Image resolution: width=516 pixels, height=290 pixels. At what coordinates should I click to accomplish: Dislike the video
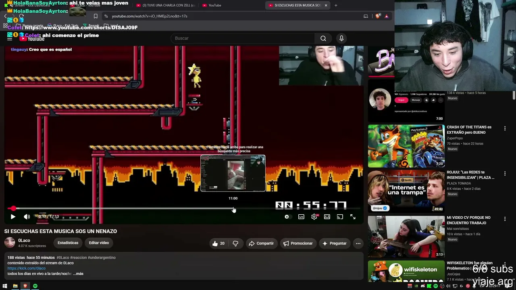(235, 243)
